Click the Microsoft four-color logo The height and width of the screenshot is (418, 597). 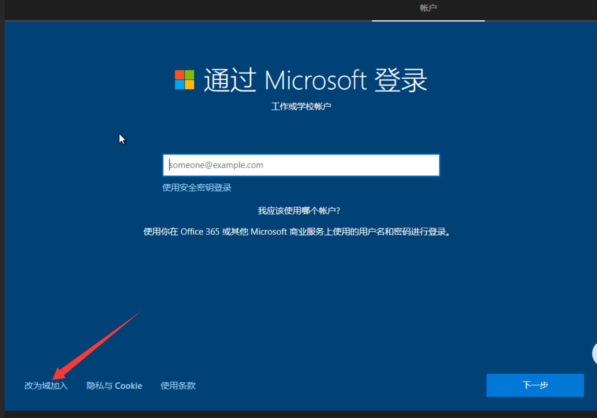[185, 80]
